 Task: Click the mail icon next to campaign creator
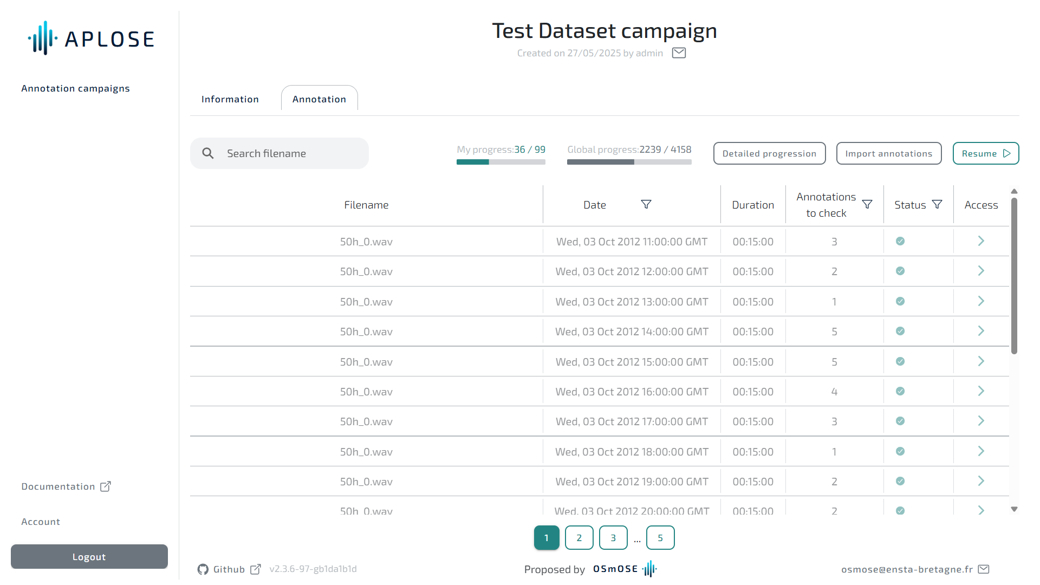[x=679, y=53]
